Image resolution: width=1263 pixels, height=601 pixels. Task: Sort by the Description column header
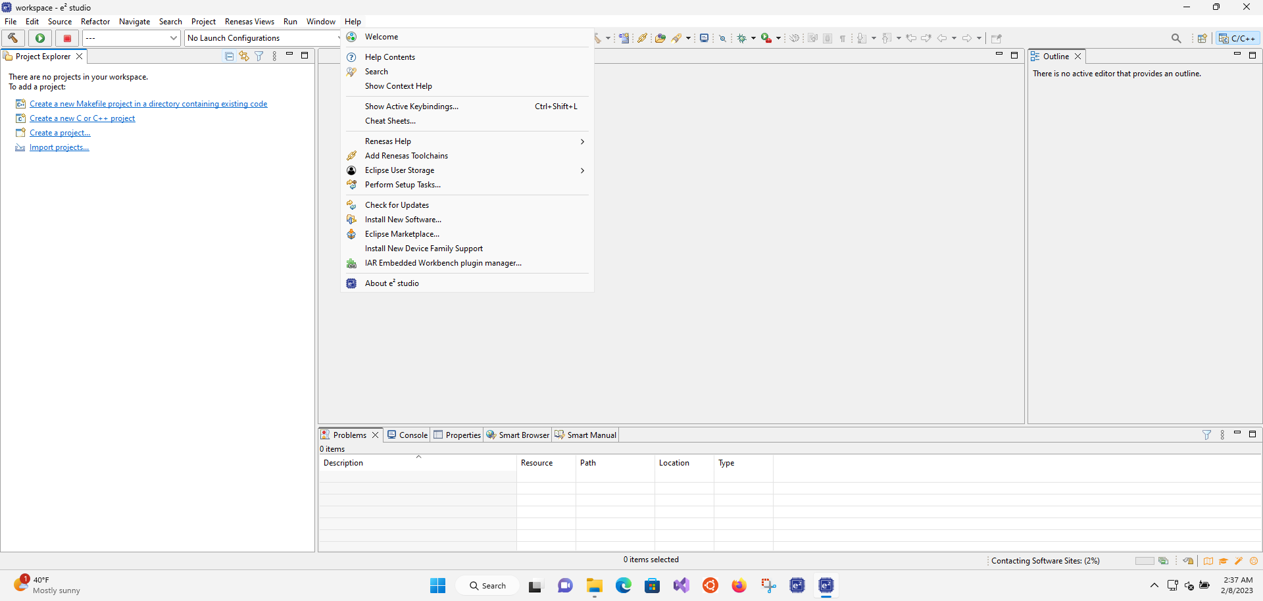click(x=418, y=463)
